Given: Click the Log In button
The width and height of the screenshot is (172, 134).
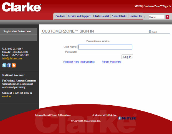Looking at the screenshot, I should click(x=127, y=57).
